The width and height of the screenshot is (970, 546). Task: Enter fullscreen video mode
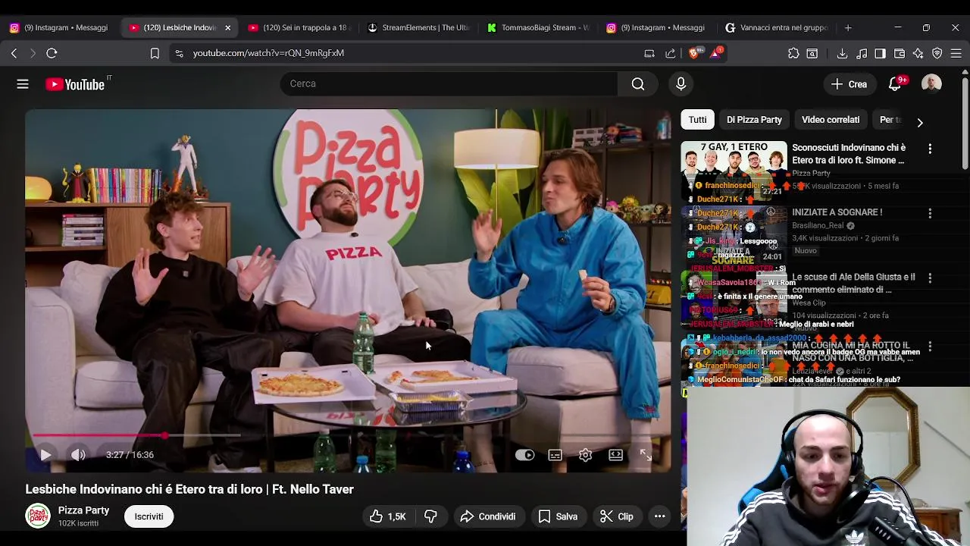[646, 455]
